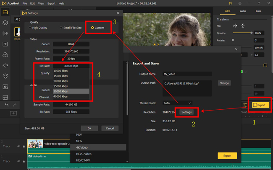This screenshot has width=273, height=170.
Task: Open the Transitions arrows panel in sidebar
Action: [x=5, y=65]
